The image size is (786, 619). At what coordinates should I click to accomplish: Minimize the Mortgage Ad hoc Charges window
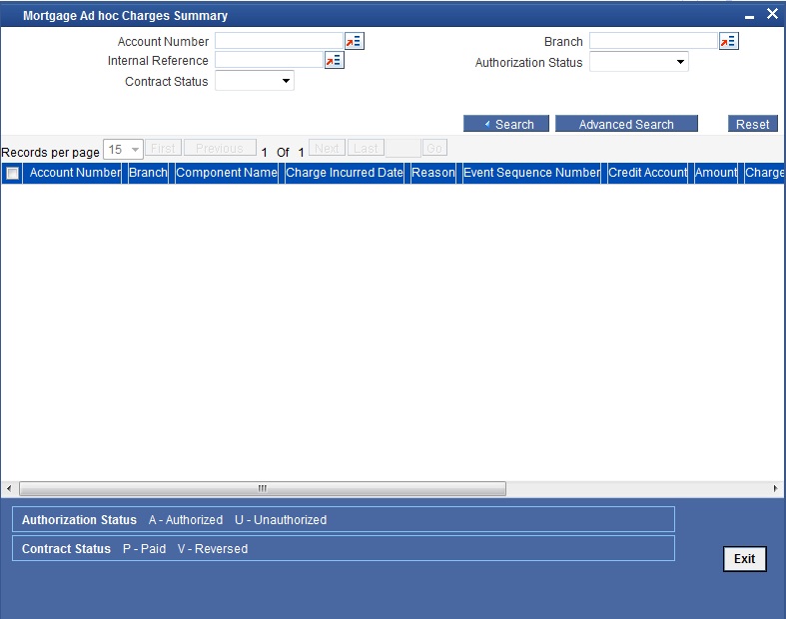(x=749, y=17)
